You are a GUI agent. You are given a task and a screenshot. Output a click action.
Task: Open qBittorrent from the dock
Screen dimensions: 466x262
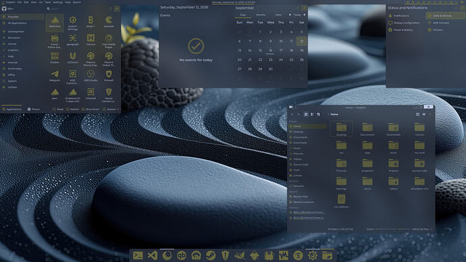pyautogui.click(x=182, y=255)
